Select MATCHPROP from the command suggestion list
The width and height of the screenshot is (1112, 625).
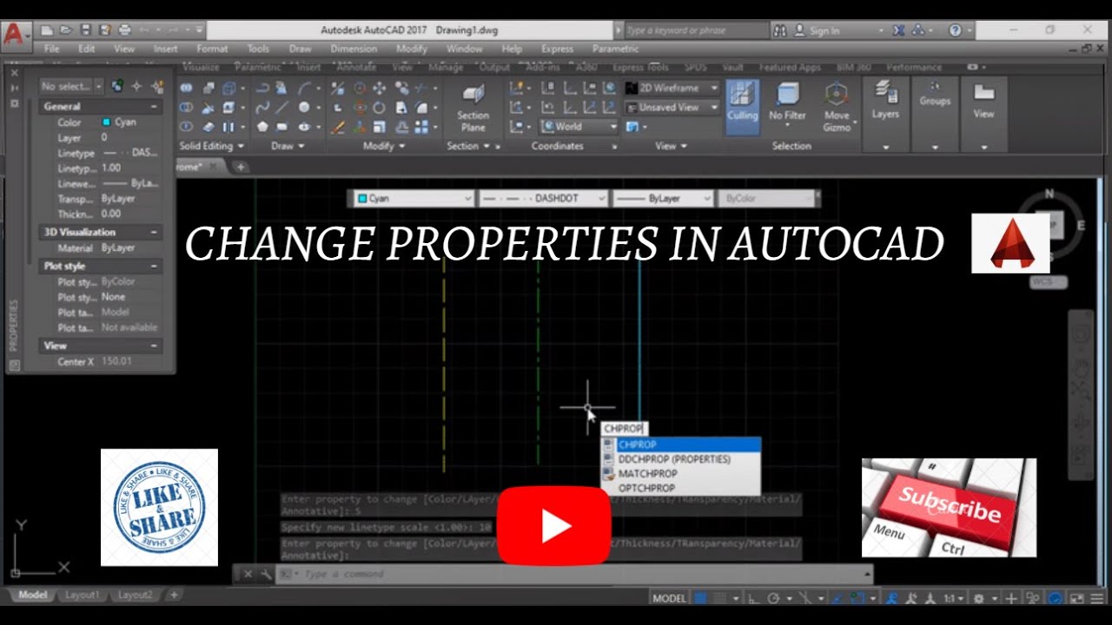[681, 474]
